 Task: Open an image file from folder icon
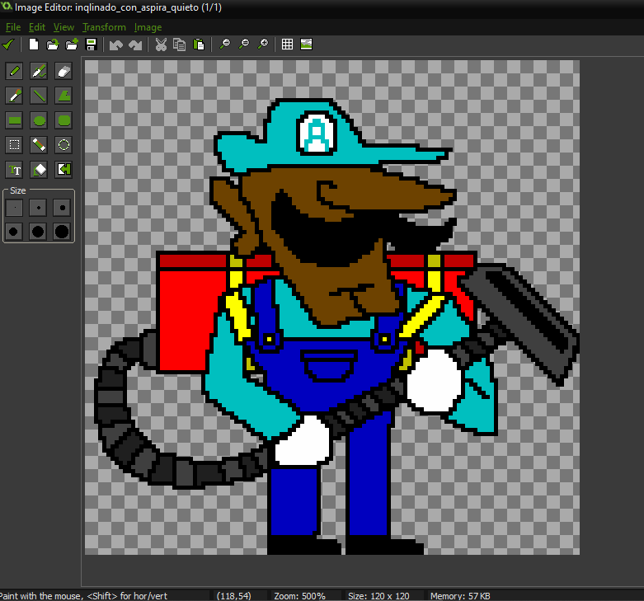(x=52, y=45)
